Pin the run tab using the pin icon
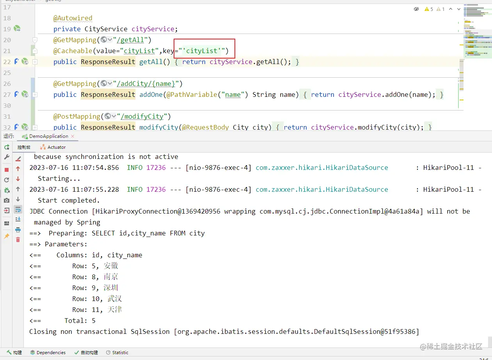 click(x=7, y=236)
